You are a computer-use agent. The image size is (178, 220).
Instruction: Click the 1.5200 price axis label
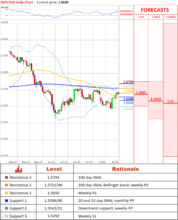(x=4, y=122)
